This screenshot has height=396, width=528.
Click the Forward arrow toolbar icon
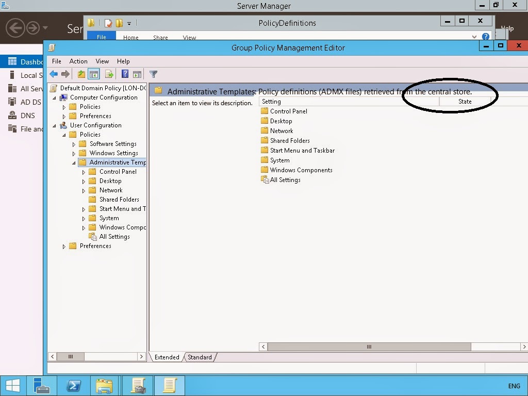(65, 74)
